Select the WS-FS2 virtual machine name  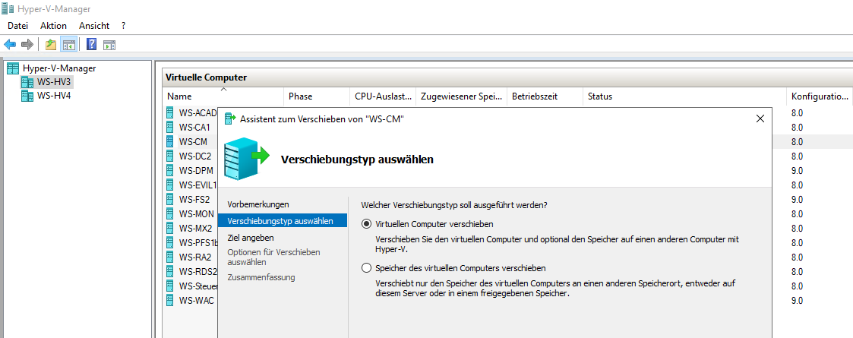(x=194, y=199)
